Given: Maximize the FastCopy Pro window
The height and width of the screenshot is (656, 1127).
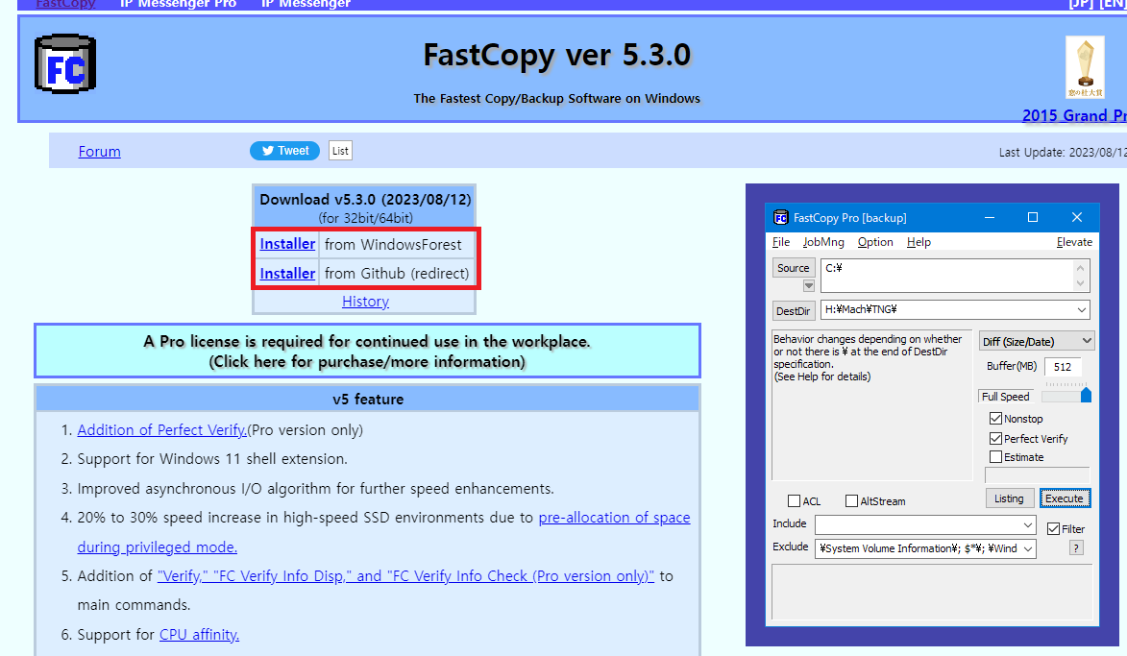Looking at the screenshot, I should [1033, 217].
